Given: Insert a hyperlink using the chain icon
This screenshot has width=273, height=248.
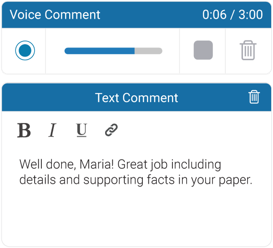Looking at the screenshot, I should (111, 130).
